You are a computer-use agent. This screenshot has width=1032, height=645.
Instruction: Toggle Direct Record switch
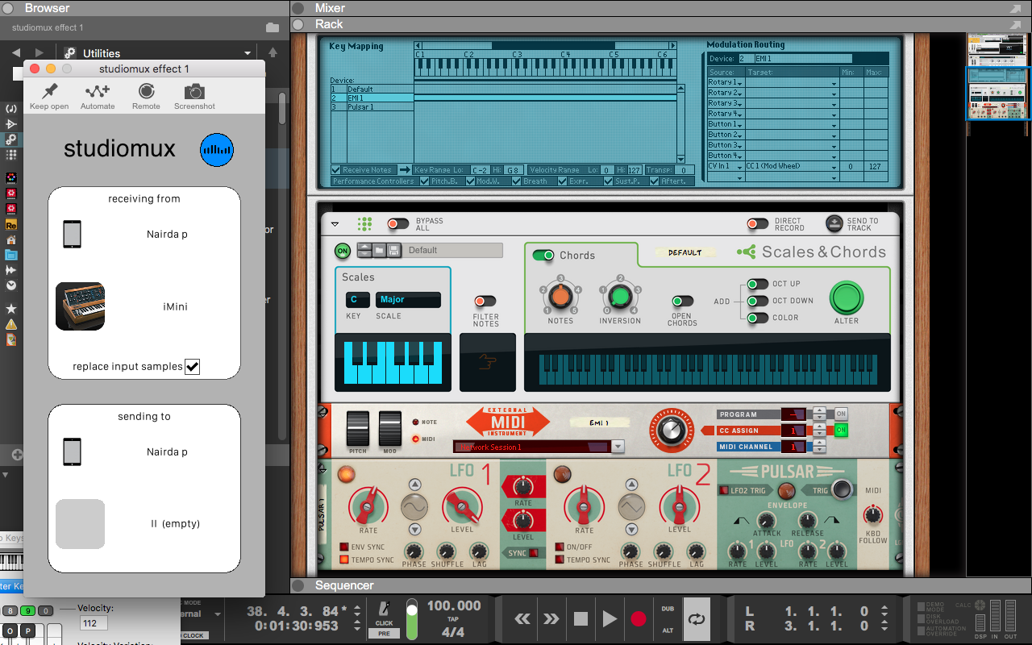click(757, 224)
